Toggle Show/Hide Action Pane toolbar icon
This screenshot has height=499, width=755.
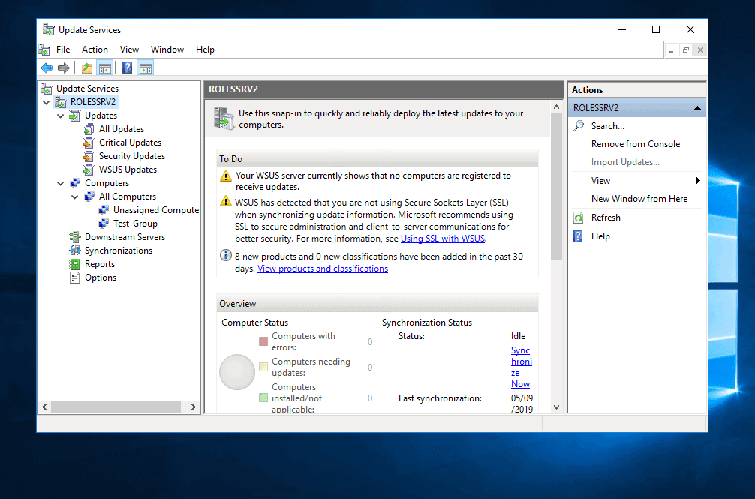(145, 68)
